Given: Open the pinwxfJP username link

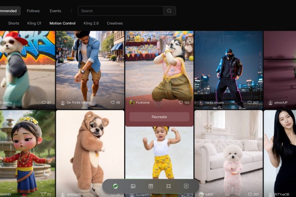Looking at the screenshot, I should [x=281, y=103].
